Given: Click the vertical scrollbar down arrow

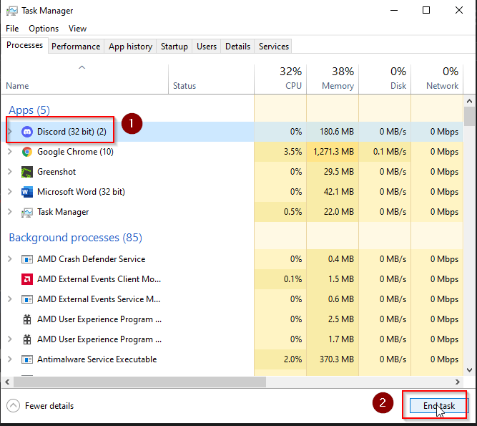Looking at the screenshot, I should [x=469, y=370].
